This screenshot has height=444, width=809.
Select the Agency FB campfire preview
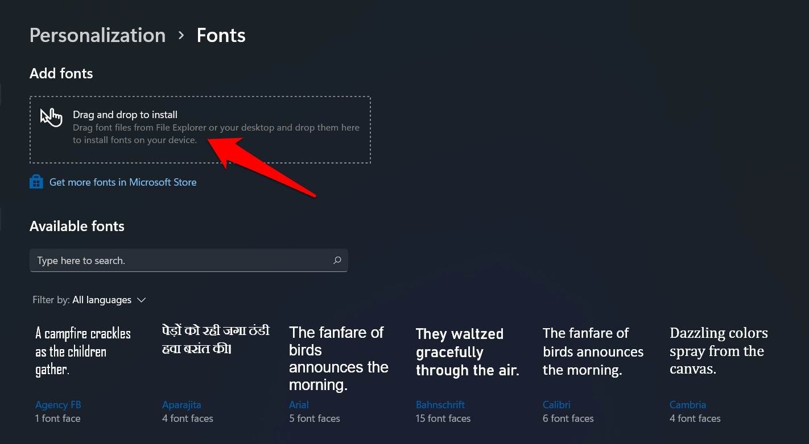pos(83,351)
